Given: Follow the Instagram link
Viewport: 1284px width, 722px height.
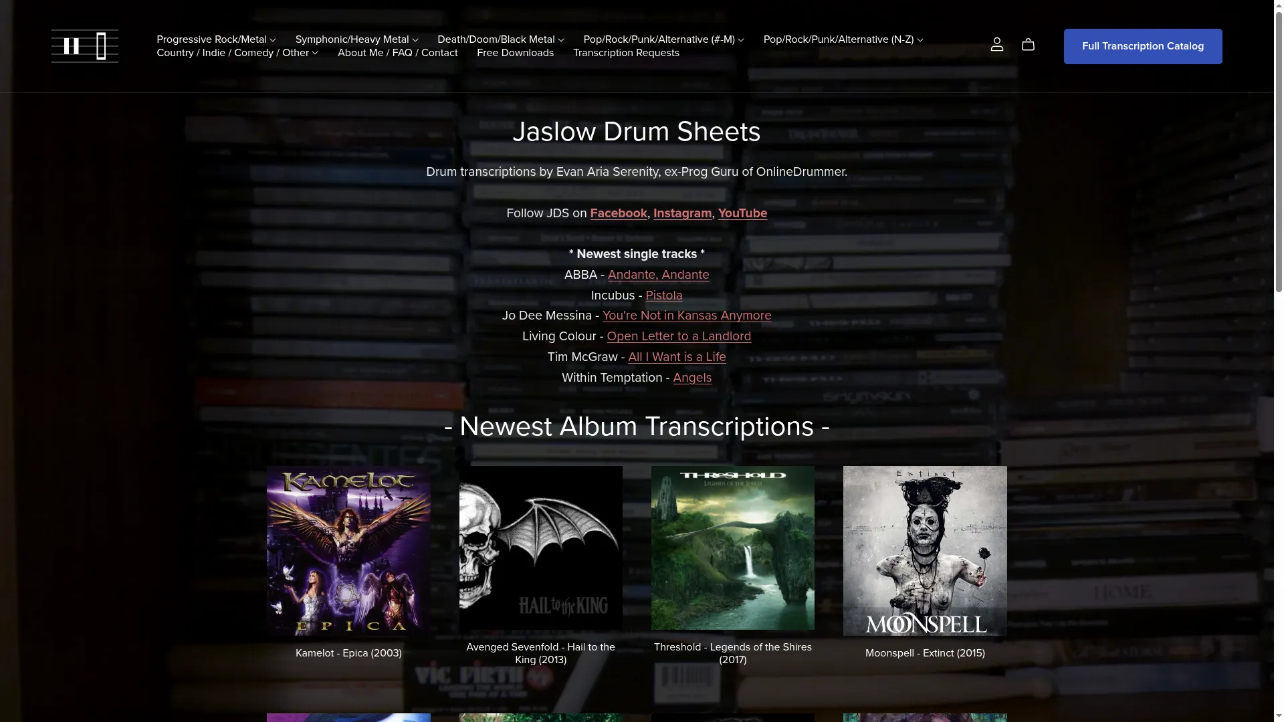Looking at the screenshot, I should point(682,213).
